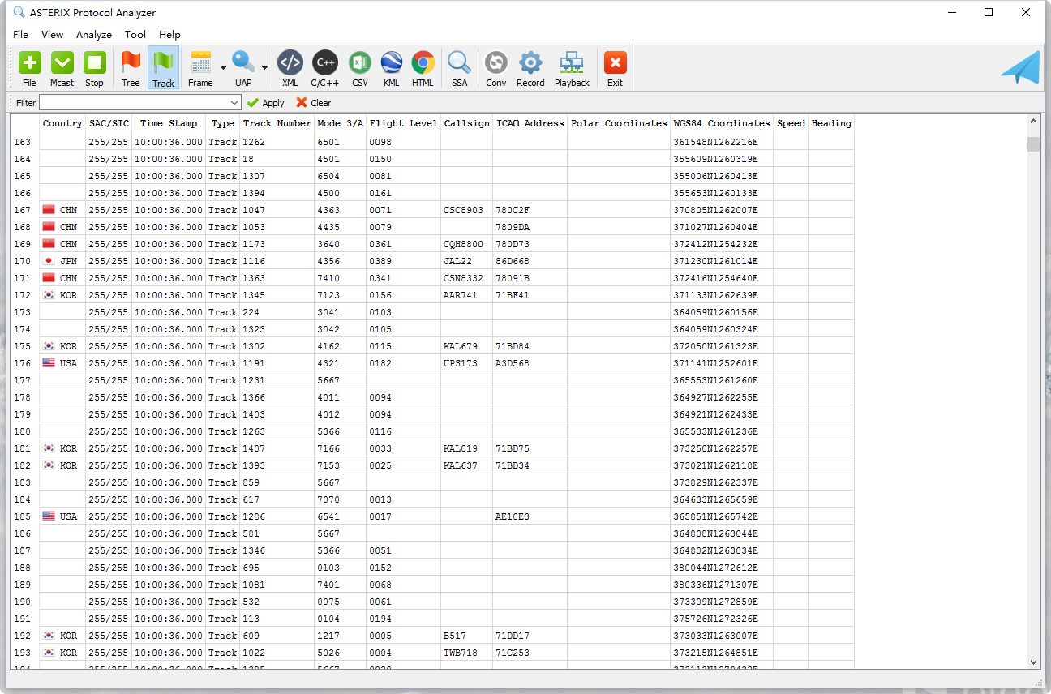
Task: Click the scrollbar up arrow
Action: (1033, 121)
